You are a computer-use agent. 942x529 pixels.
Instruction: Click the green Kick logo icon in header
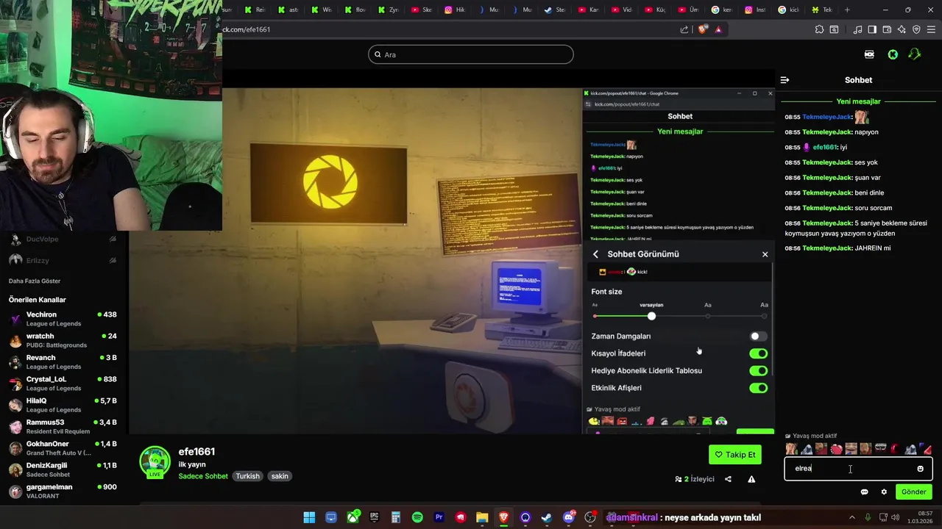[x=893, y=54]
